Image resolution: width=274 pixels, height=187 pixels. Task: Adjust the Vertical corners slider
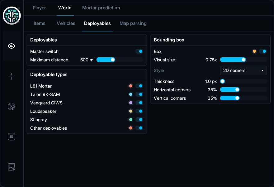[x=243, y=98]
